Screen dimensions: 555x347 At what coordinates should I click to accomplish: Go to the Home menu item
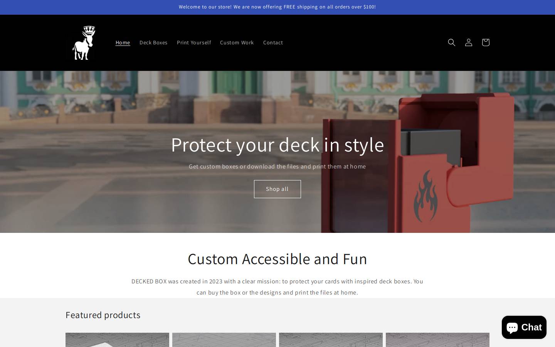tap(123, 42)
